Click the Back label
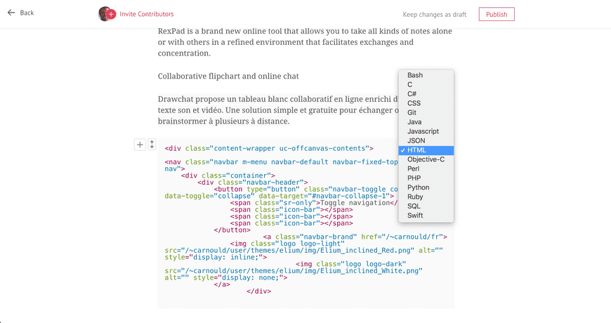The width and height of the screenshot is (611, 323). click(27, 13)
